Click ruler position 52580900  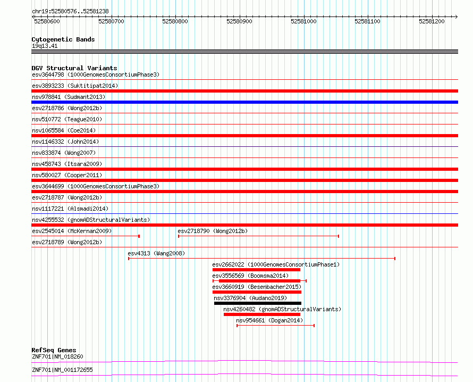coord(239,21)
